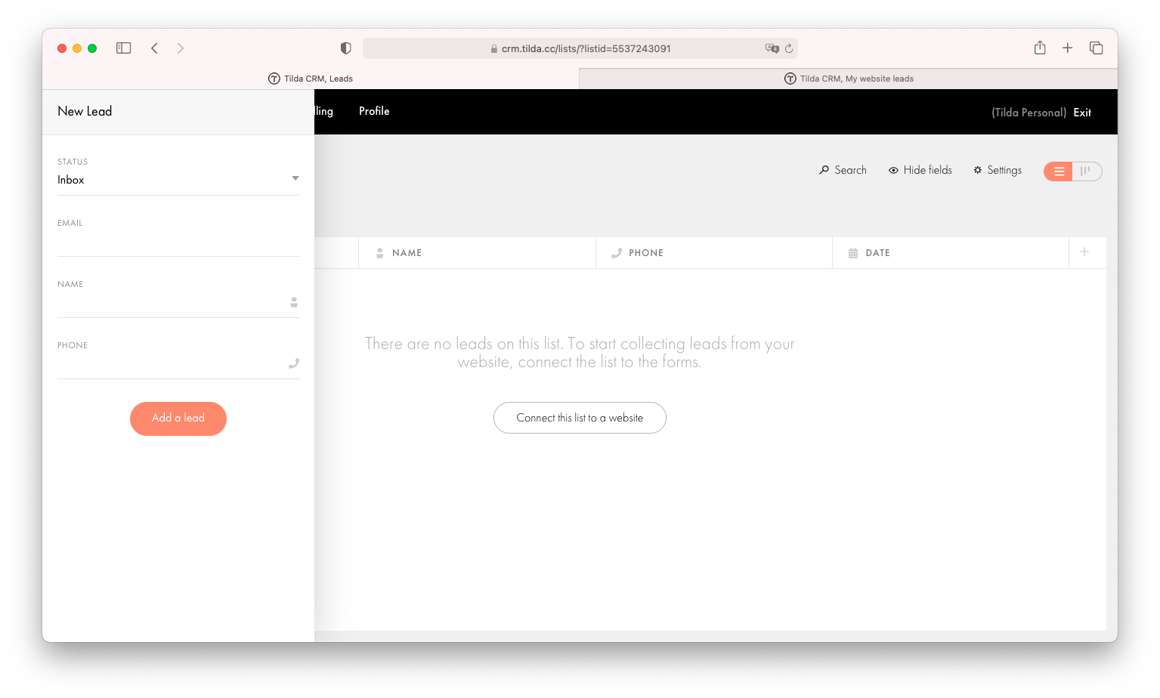
Task: Reload the page in Safari
Action: pos(790,48)
